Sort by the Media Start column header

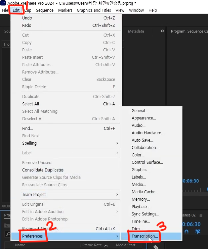click(126, 245)
